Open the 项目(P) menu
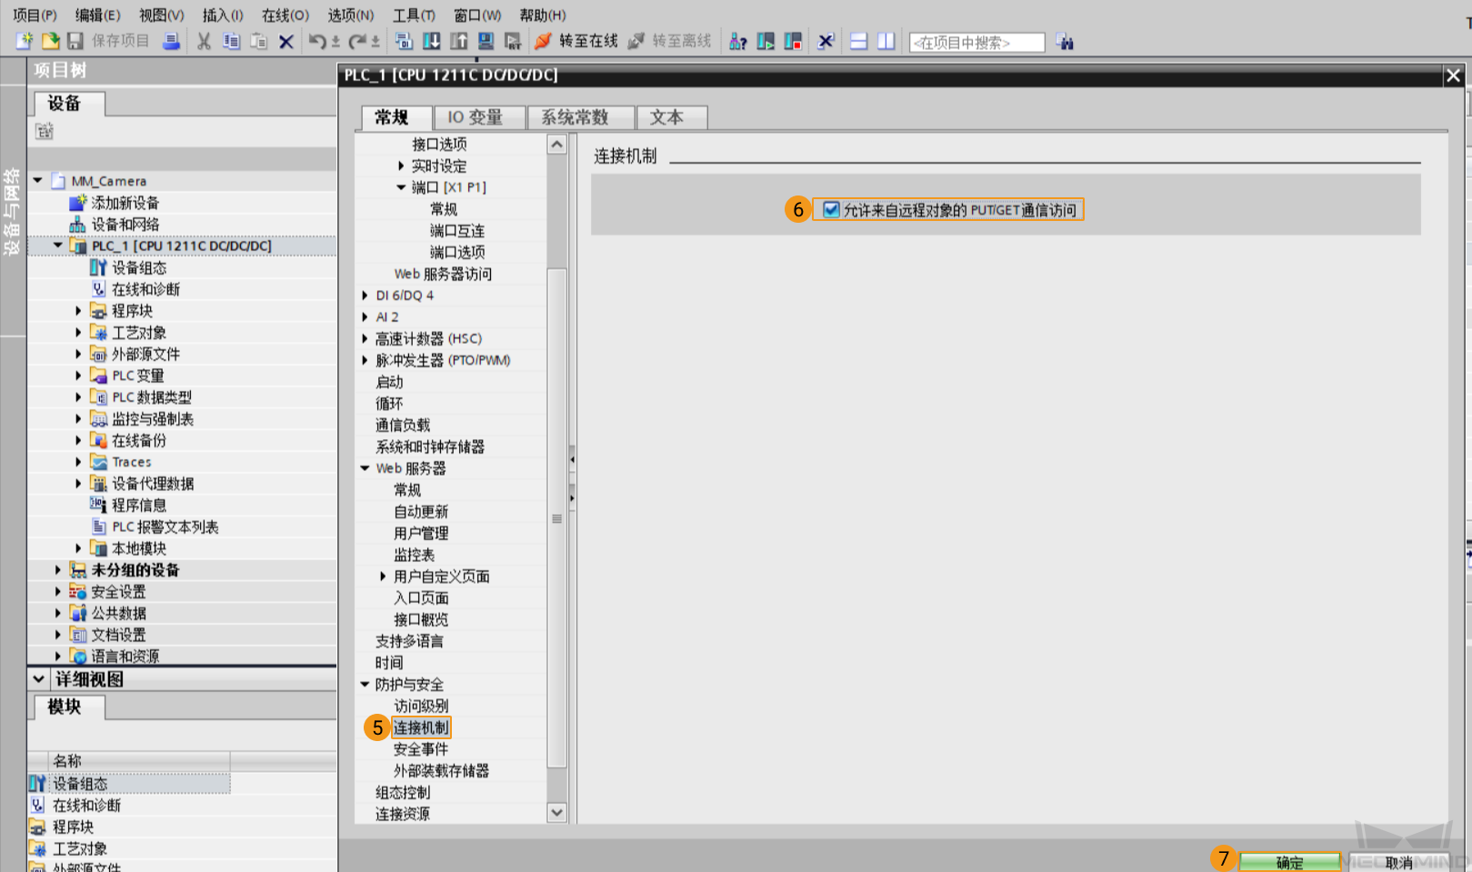This screenshot has height=872, width=1472. 35,15
